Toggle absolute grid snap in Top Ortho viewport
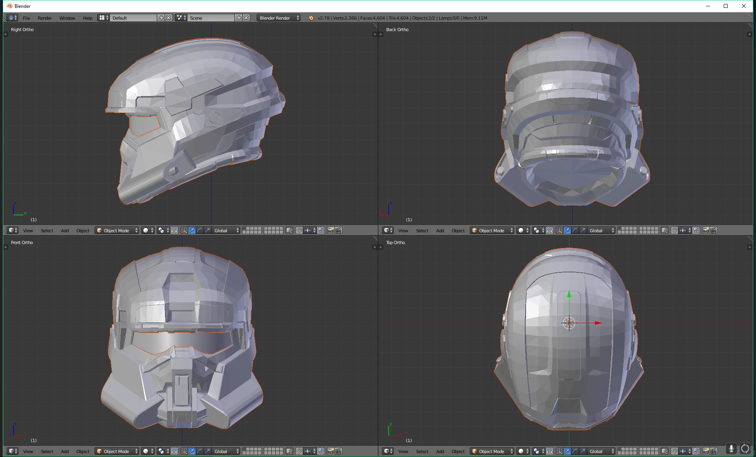Screen dimensions: 756x457 (x=696, y=451)
